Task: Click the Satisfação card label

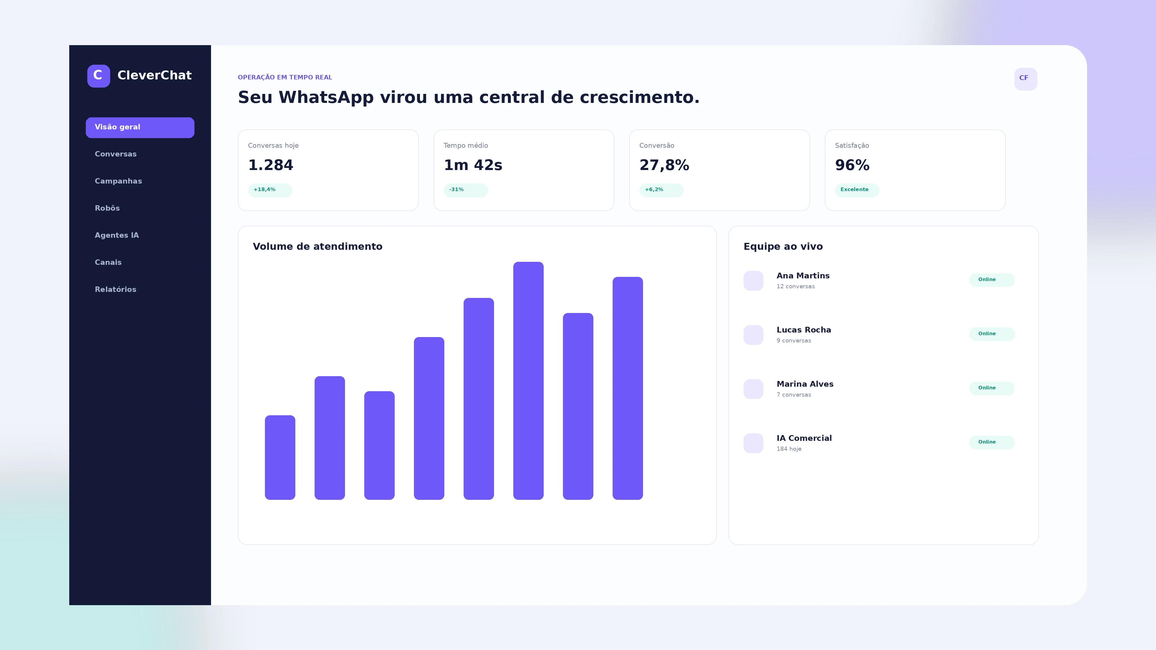Action: pos(852,146)
